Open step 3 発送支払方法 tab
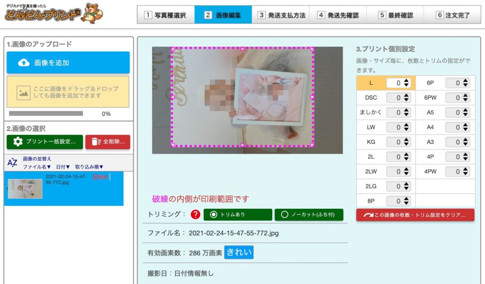Screen dimensions: 485x284 [x=280, y=15]
